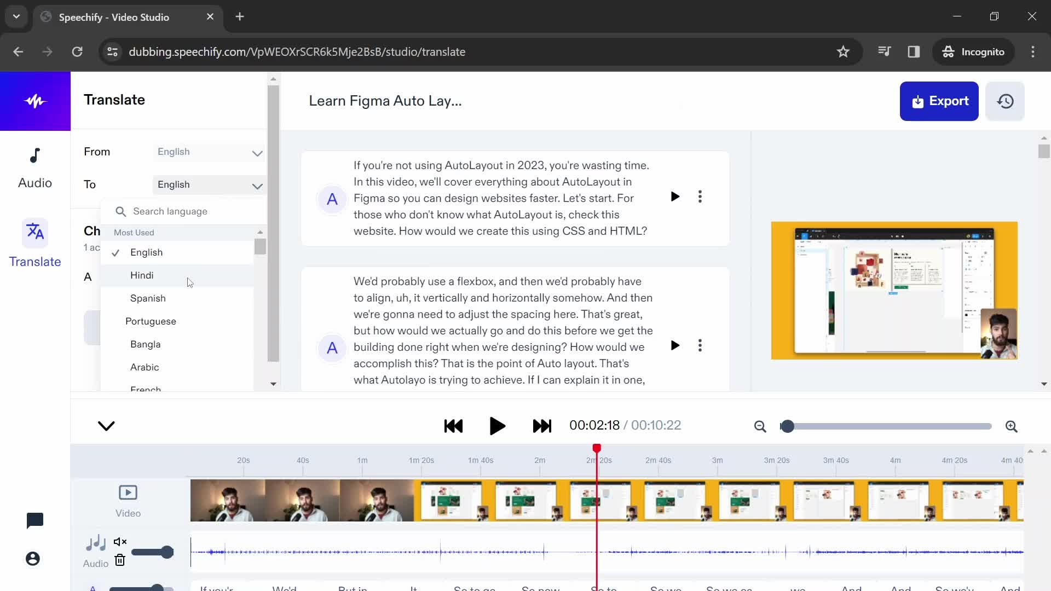Screen dimensions: 1051x591
Task: Click the Video track icon
Action: [x=128, y=493]
